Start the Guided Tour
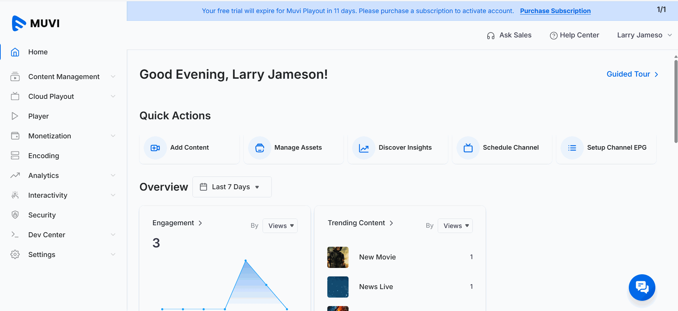This screenshot has width=678, height=311. [632, 74]
